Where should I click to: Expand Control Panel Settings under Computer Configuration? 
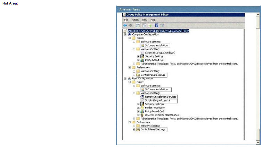click(x=134, y=75)
